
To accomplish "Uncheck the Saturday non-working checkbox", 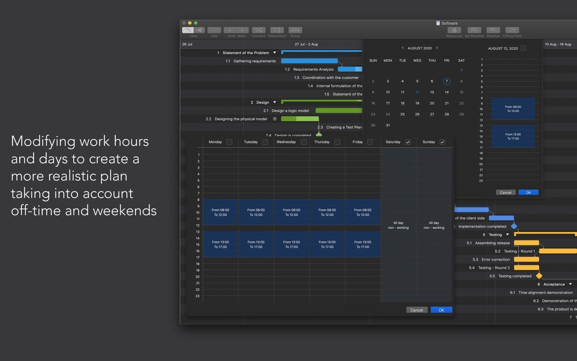I will click(408, 142).
